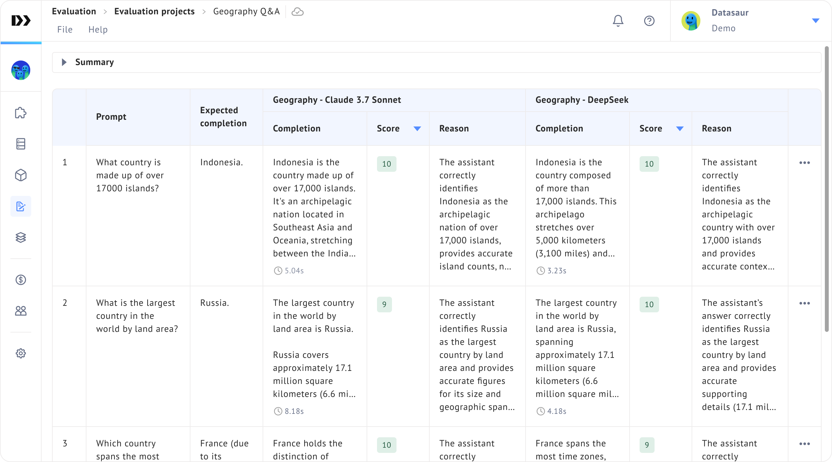This screenshot has height=462, width=832.
Task: Open DeepSeek Score sort dropdown
Action: click(680, 129)
